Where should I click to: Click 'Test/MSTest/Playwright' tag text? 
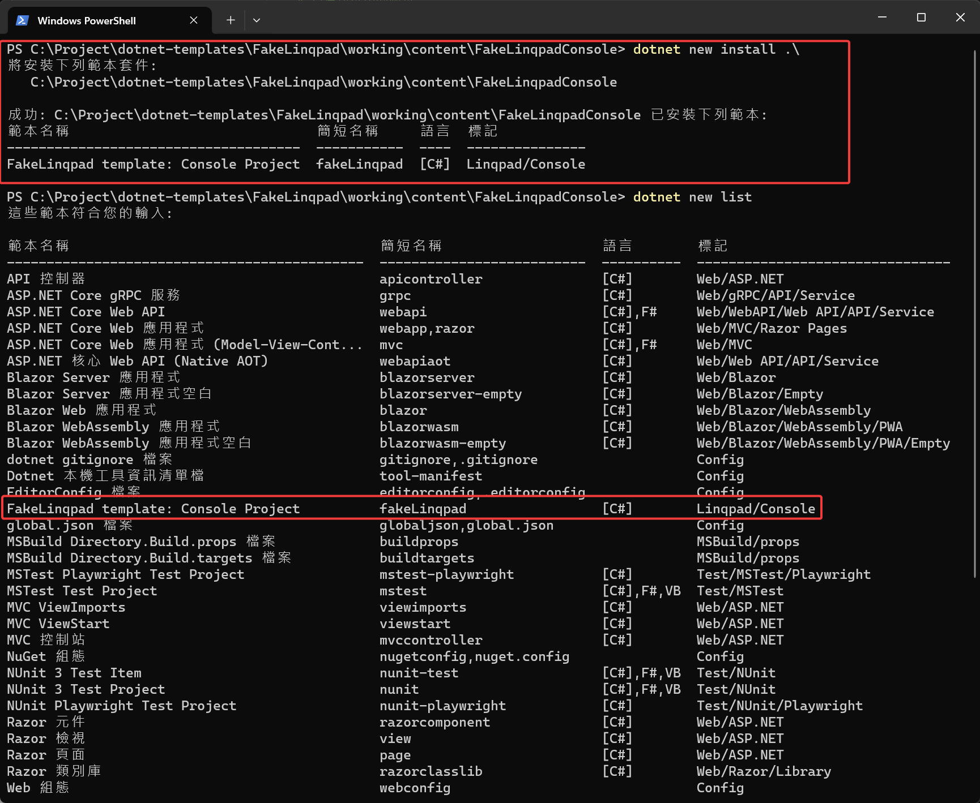[x=783, y=574]
